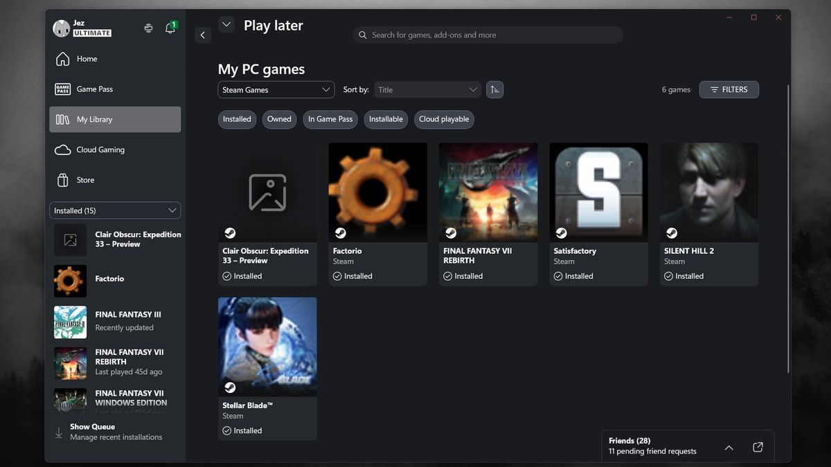Click the Store bag icon
Image resolution: width=831 pixels, height=467 pixels.
point(62,180)
